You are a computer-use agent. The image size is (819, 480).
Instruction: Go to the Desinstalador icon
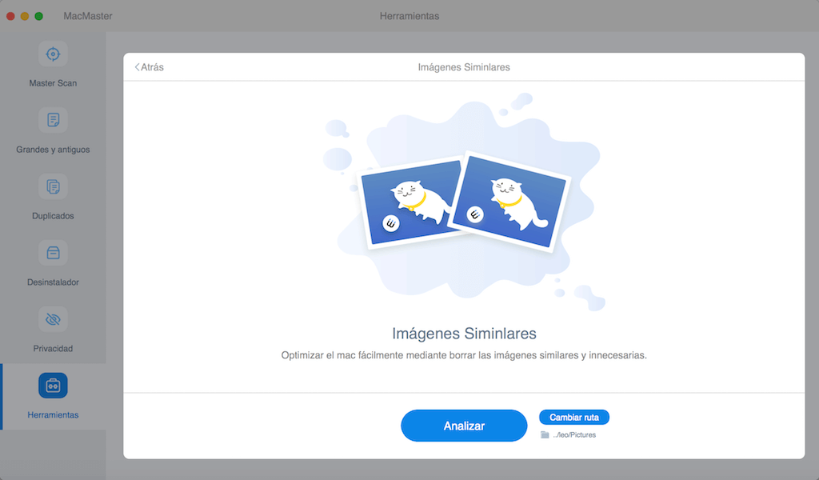point(53,253)
